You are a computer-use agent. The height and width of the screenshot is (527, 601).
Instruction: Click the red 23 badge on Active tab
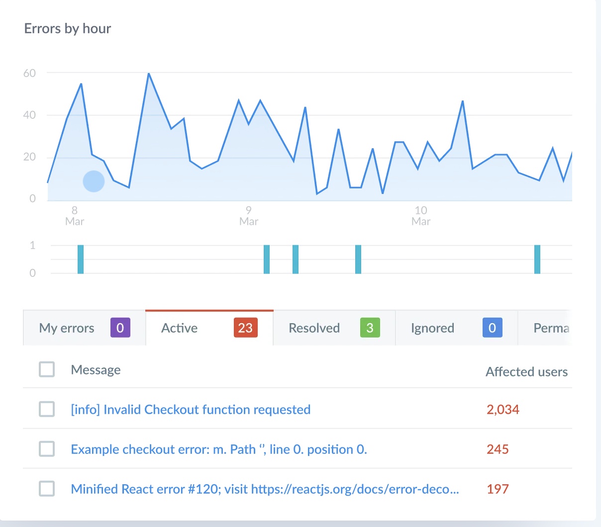[x=245, y=328]
